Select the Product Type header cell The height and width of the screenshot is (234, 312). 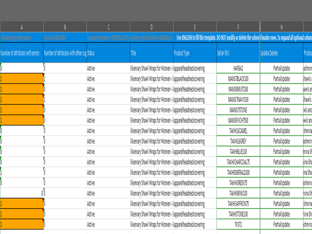click(x=195, y=53)
